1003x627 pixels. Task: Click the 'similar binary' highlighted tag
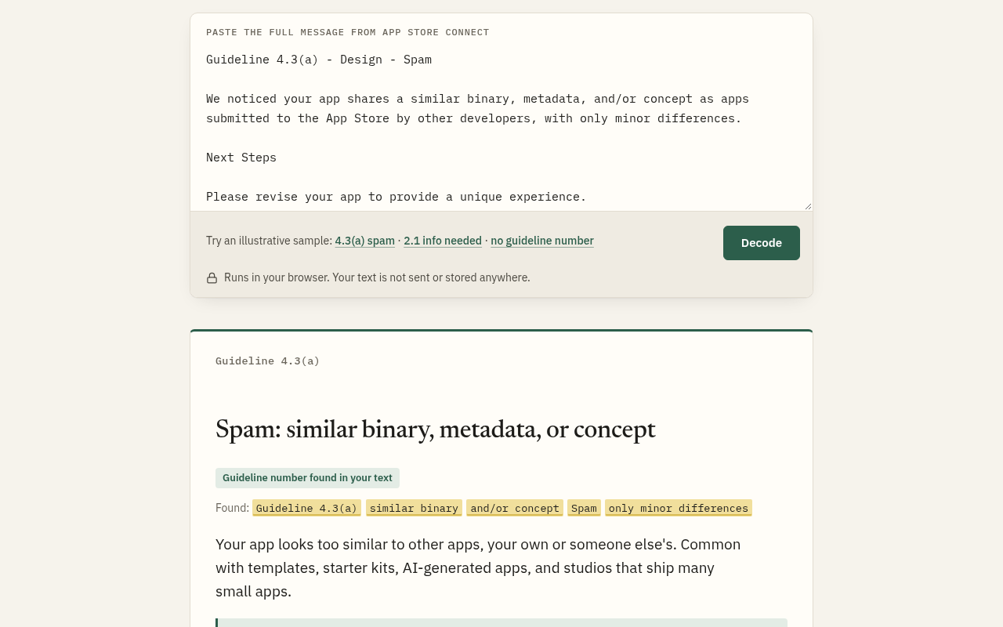click(414, 508)
